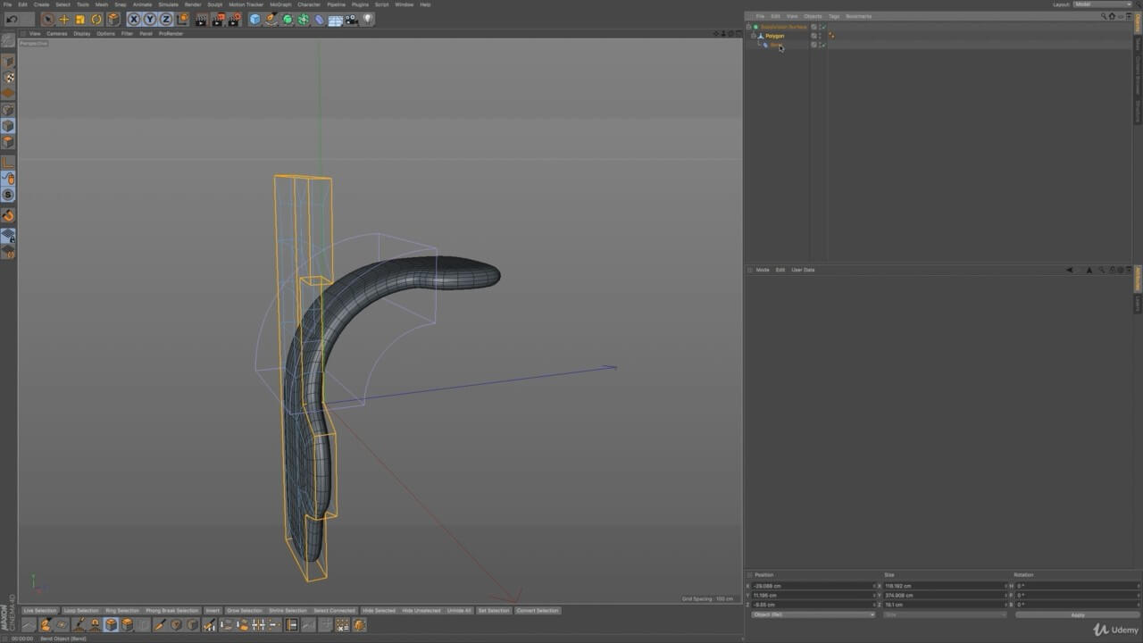Add a Cube primitive from toolbar
Viewport: 1143px width, 643px height.
tap(254, 19)
